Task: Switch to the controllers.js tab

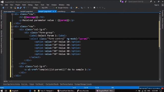Action: (61, 11)
